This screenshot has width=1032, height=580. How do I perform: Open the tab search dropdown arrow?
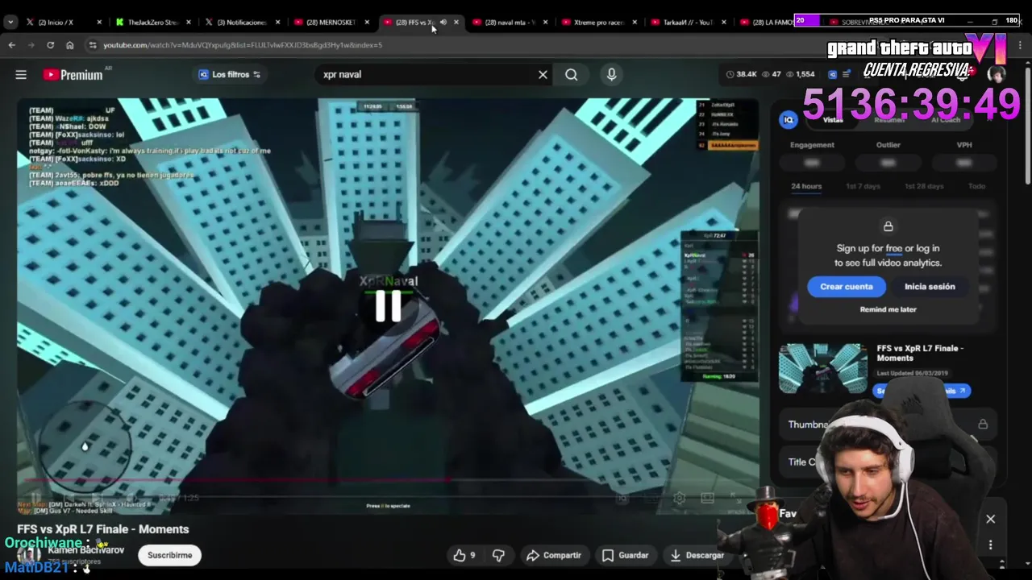[x=10, y=23]
